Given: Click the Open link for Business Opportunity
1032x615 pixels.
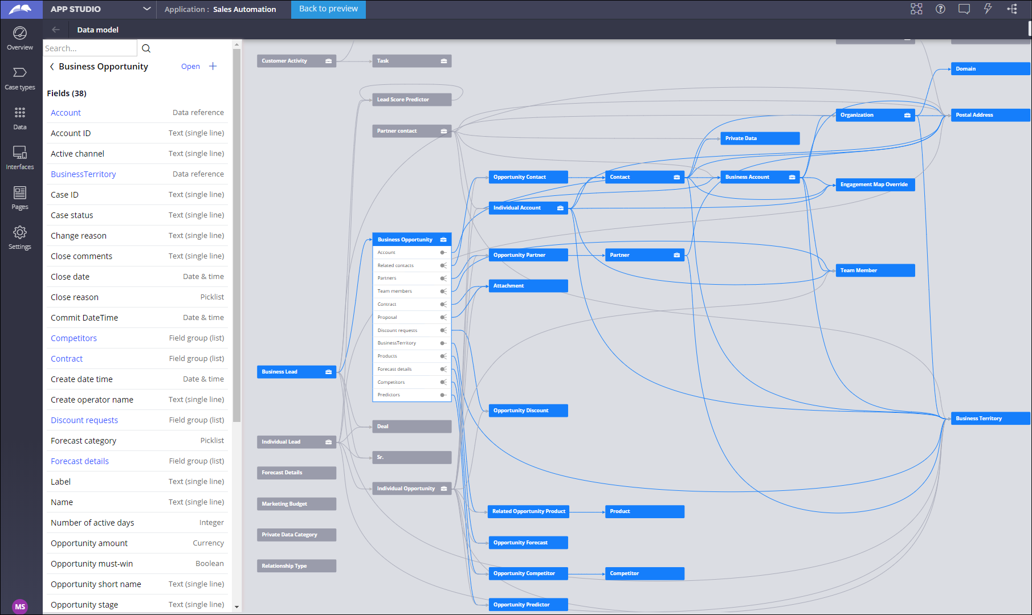Looking at the screenshot, I should (190, 67).
